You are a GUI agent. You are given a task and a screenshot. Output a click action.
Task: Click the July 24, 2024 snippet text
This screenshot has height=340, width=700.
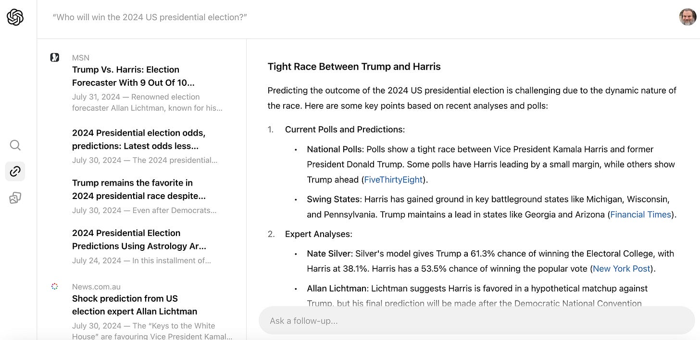pyautogui.click(x=141, y=261)
